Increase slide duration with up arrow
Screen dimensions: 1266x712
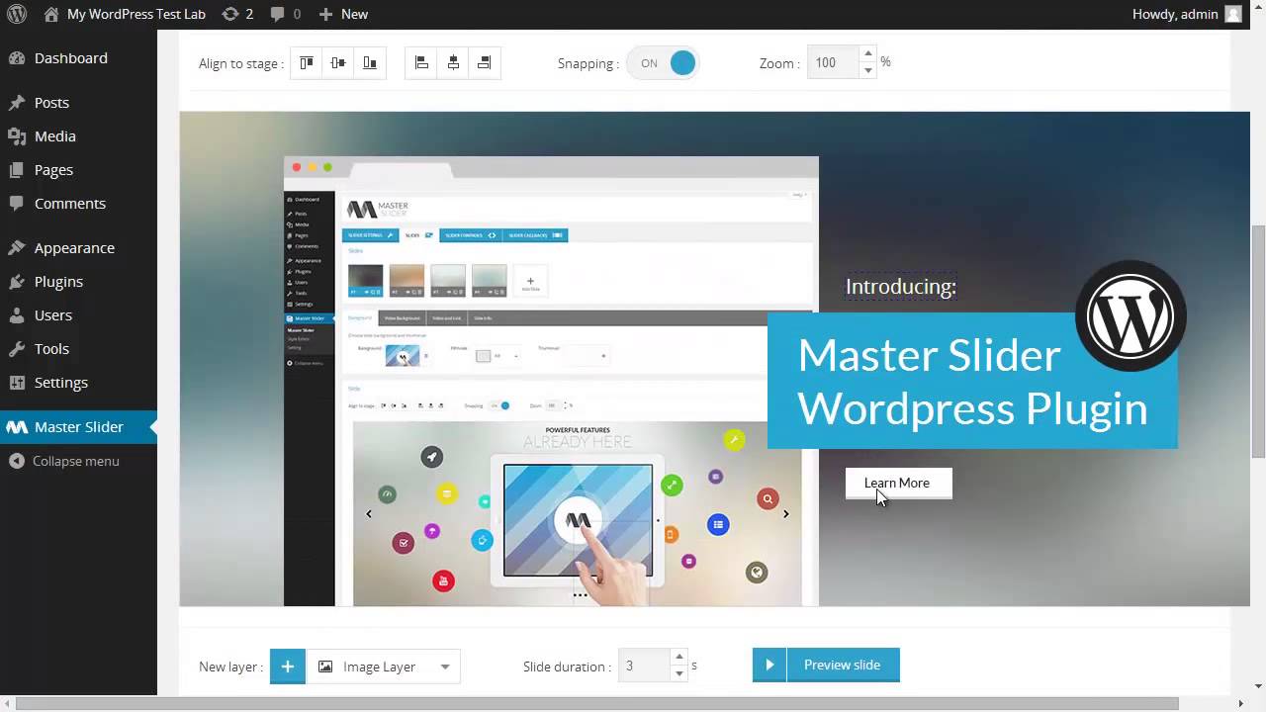tap(678, 658)
